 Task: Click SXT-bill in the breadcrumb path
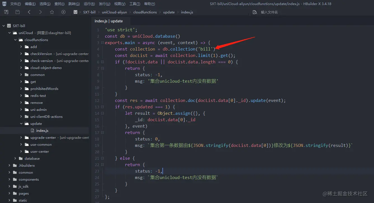point(89,12)
